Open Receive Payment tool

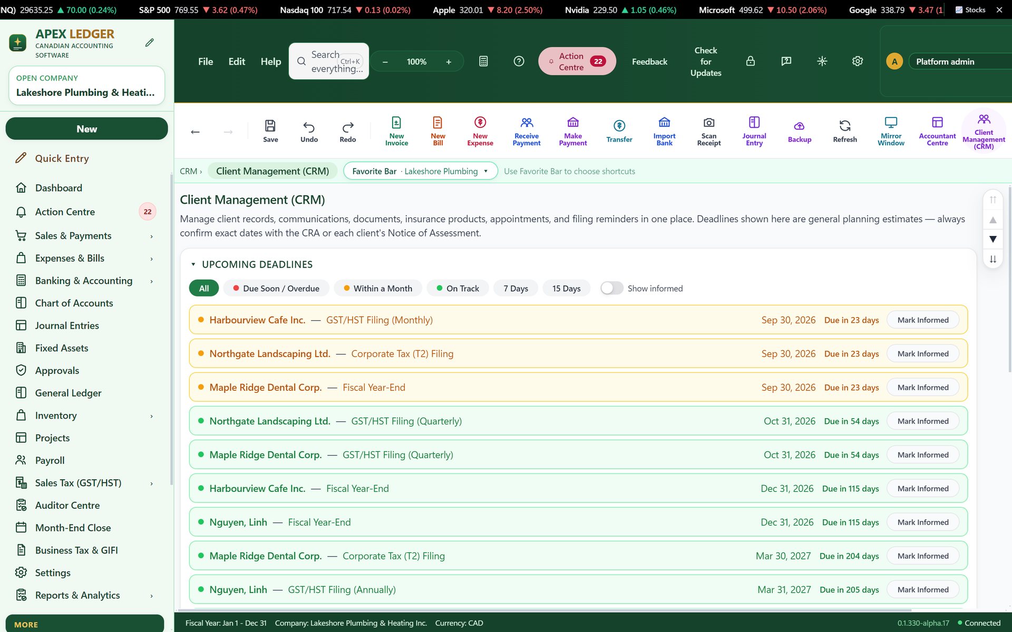(x=527, y=131)
